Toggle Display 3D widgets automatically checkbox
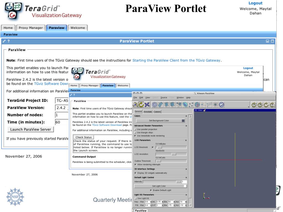 (135, 173)
